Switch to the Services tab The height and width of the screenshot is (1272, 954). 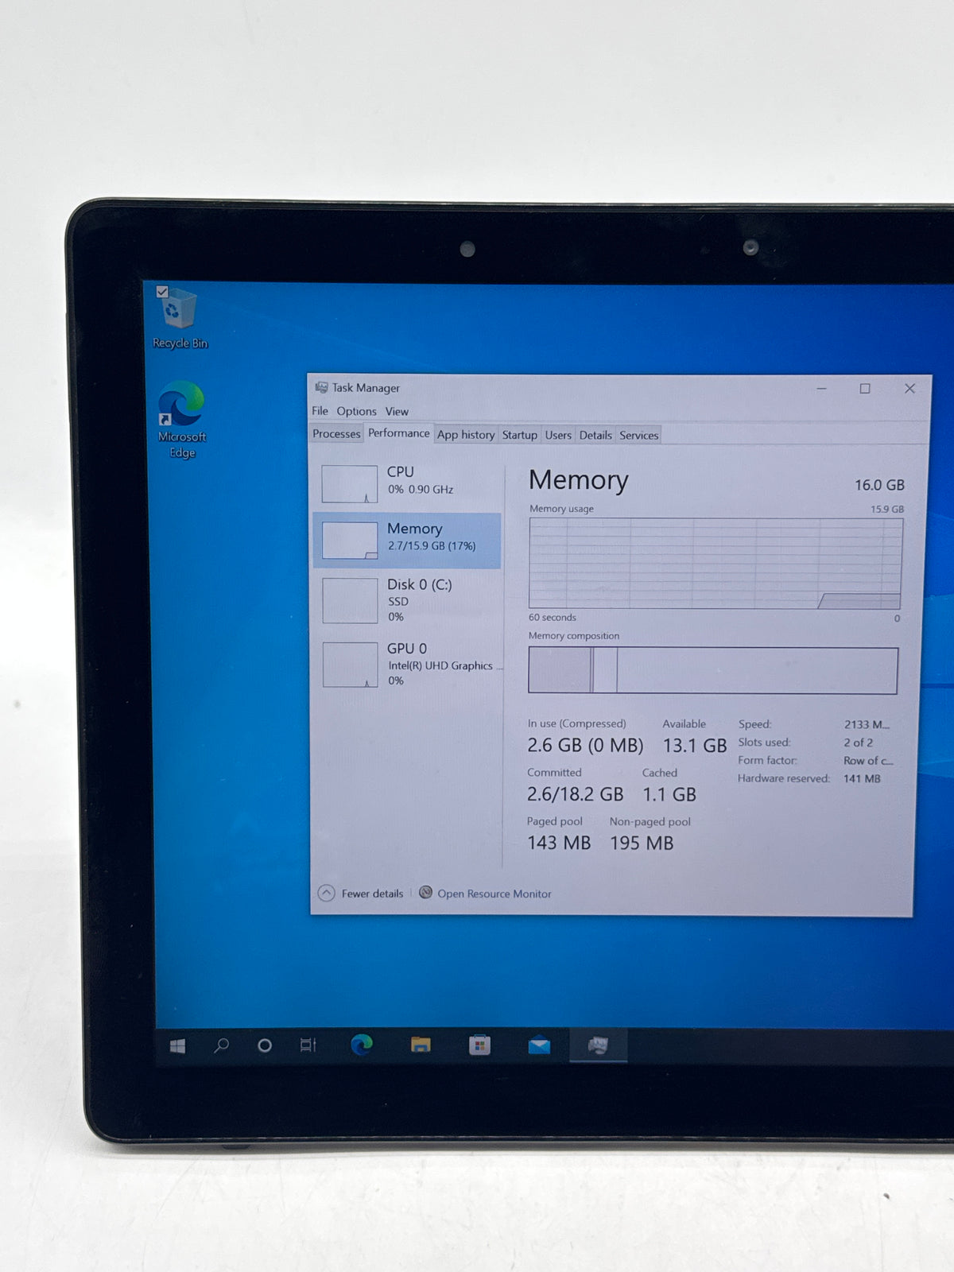(639, 435)
